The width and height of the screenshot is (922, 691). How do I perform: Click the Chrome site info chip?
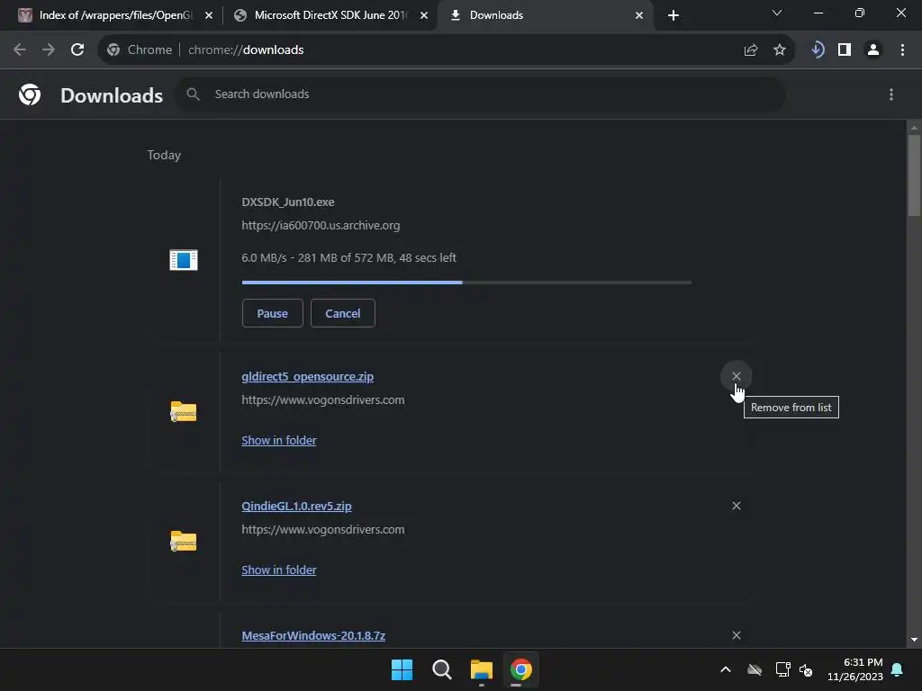[x=140, y=50]
